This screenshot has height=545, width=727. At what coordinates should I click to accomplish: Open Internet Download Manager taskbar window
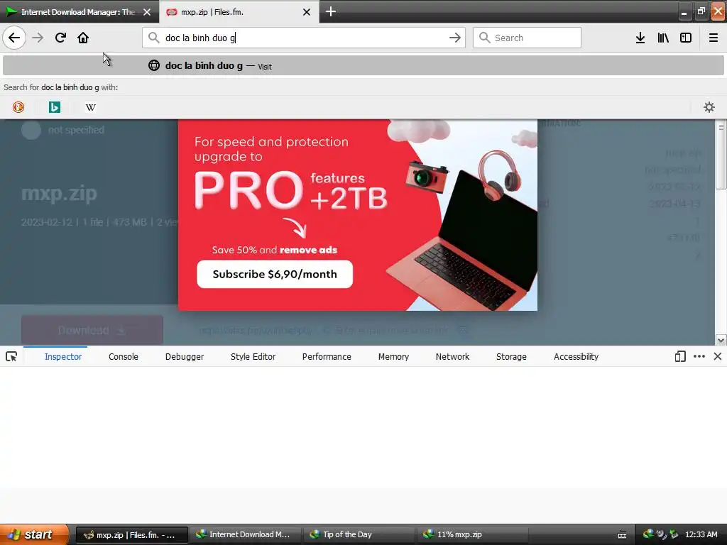pos(246,535)
